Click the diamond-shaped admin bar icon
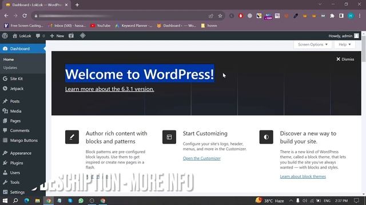366x205 pixels. click(82, 35)
